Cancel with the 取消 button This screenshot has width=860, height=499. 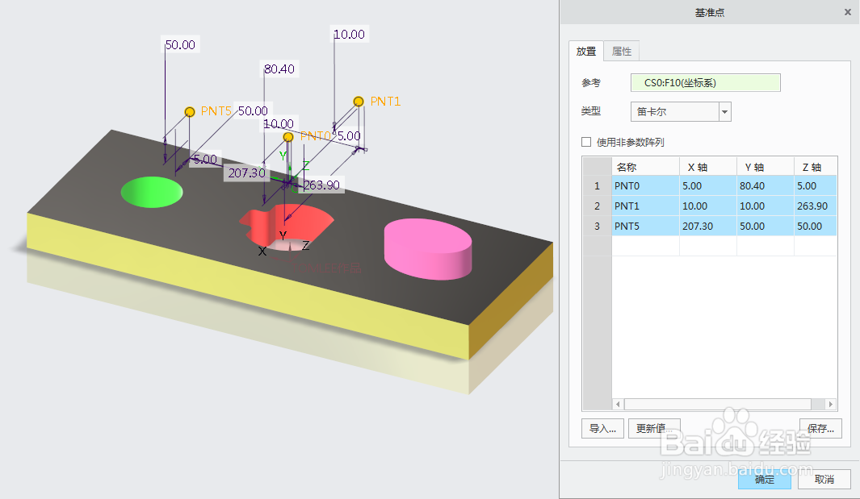pos(824,480)
